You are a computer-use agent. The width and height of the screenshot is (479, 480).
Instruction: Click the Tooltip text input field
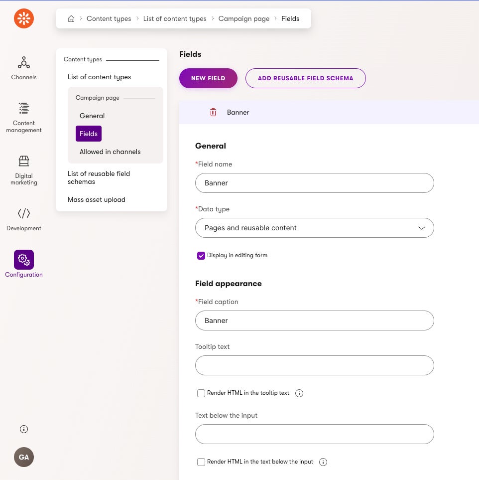coord(315,365)
